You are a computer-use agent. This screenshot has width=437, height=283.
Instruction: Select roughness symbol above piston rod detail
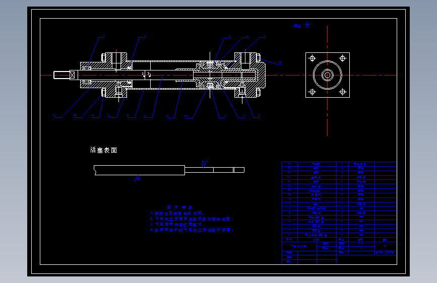click(x=204, y=164)
